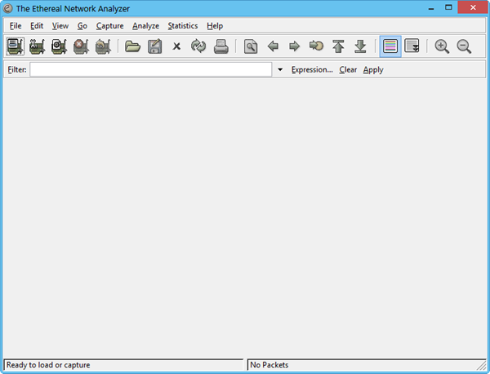This screenshot has height=374, width=490.
Task: Focus the display filter text field
Action: [x=150, y=69]
